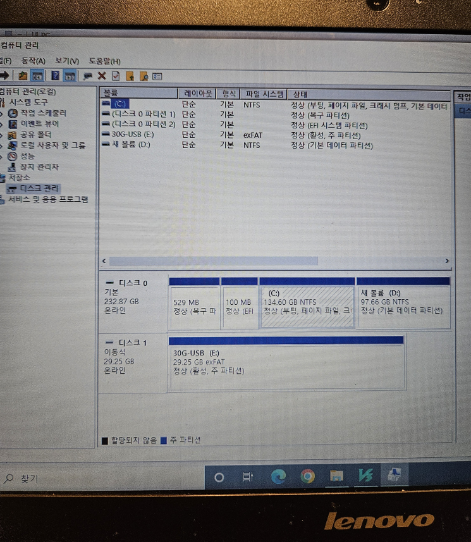
Task: Launch Google Chrome from the taskbar
Action: pos(307,477)
